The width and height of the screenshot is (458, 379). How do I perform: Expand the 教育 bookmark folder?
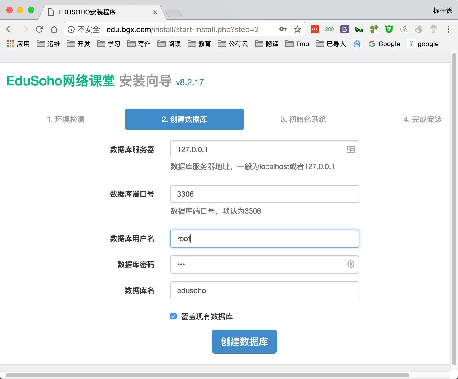tap(199, 44)
